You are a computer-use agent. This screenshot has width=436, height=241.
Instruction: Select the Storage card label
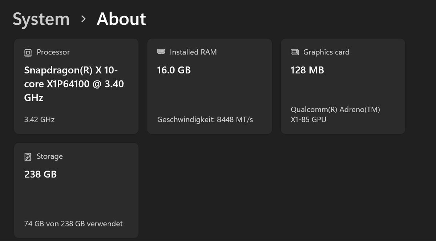click(x=50, y=156)
